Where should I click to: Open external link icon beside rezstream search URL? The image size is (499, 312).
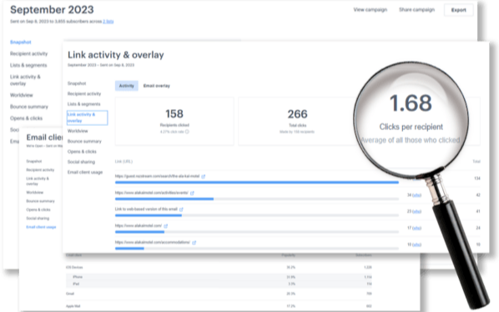(204, 177)
